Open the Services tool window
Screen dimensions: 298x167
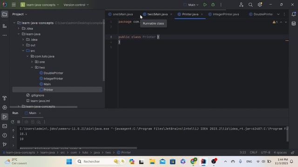pyautogui.click(x=5, y=107)
